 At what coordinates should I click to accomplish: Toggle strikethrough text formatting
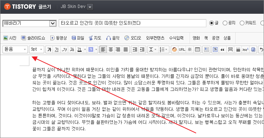pyautogui.click(x=72, y=50)
